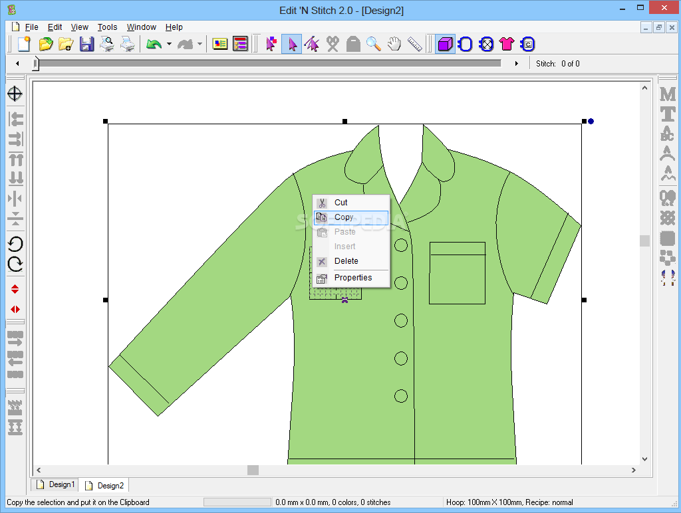The height and width of the screenshot is (513, 681).
Task: Click the 'Stitch: 0 of 0' readout
Action: 558,64
